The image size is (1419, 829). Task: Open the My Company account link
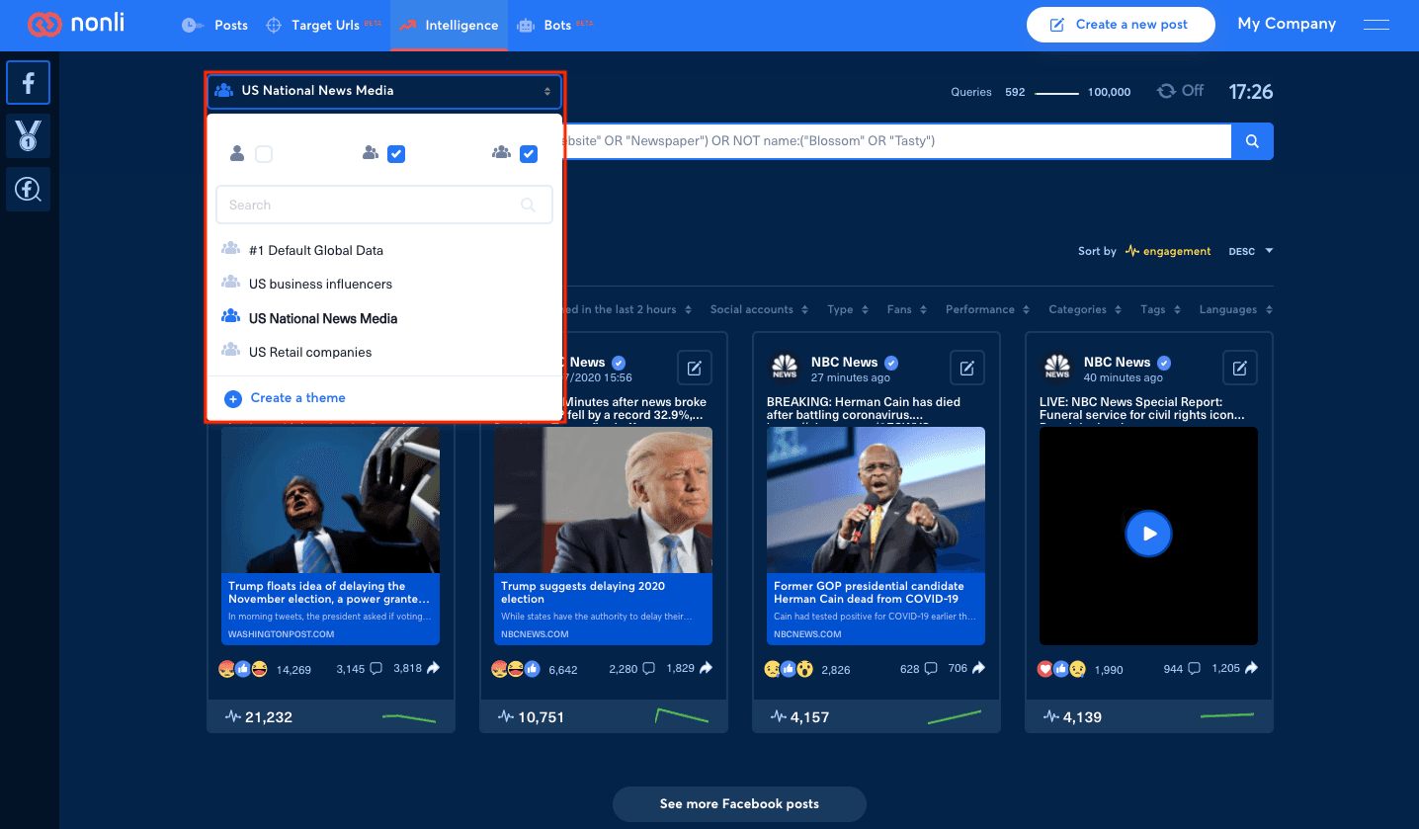pyautogui.click(x=1287, y=25)
